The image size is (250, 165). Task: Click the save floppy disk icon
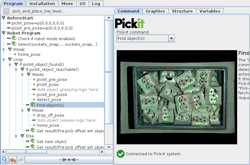[6, 11]
